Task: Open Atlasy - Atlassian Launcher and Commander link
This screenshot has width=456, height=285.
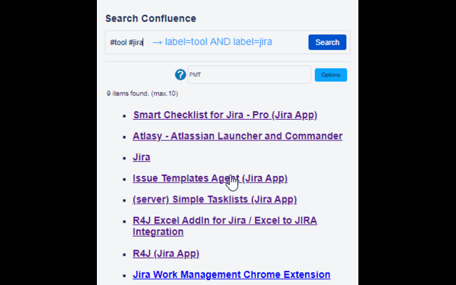Action: tap(237, 136)
